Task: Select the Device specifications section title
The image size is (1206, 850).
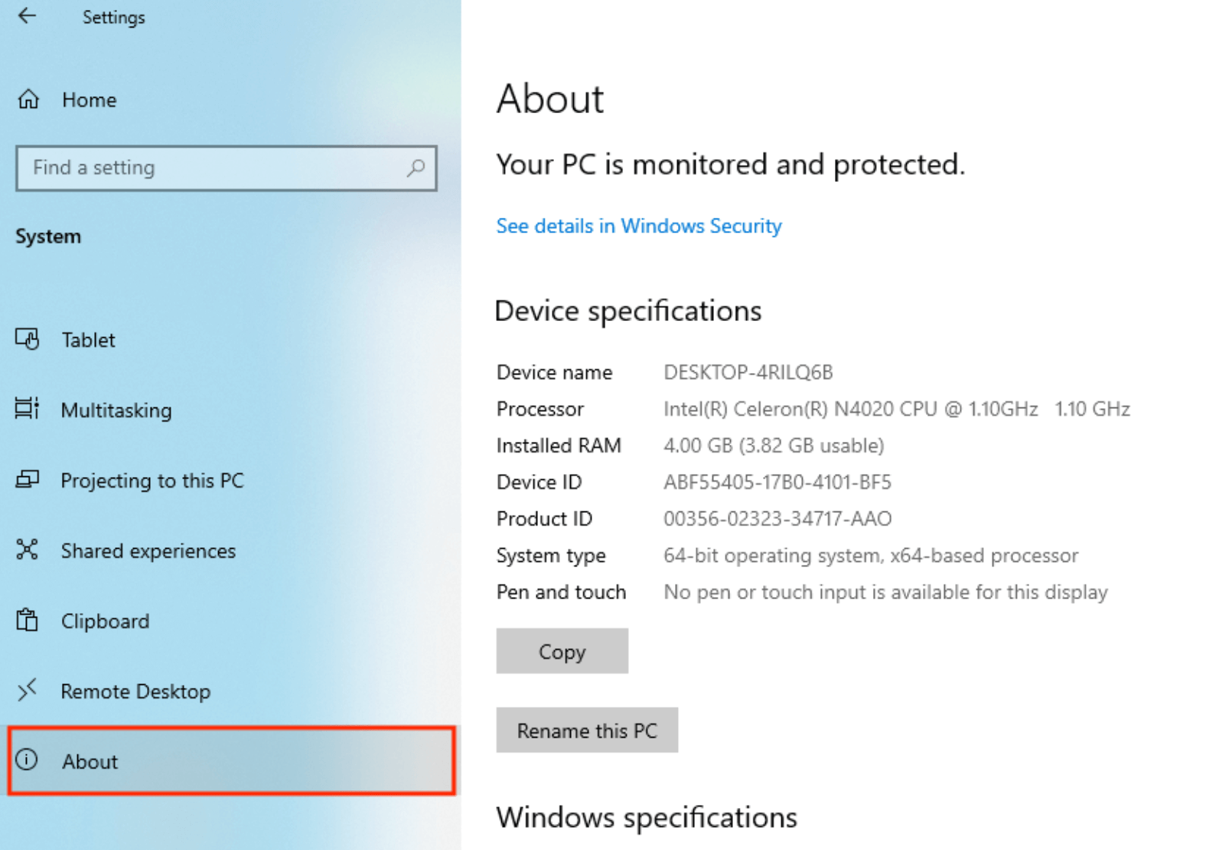Action: [x=627, y=310]
